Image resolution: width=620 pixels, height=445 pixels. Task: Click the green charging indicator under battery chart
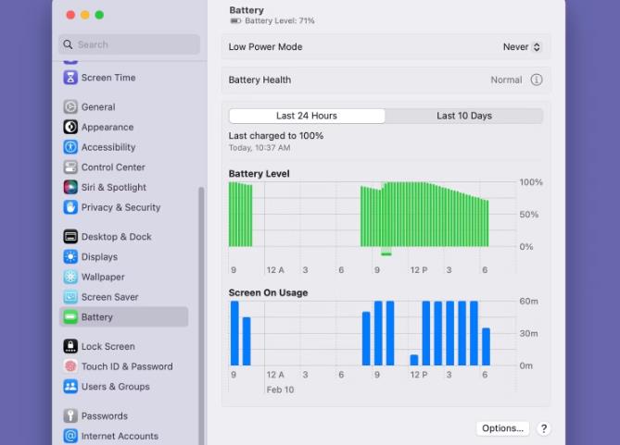[386, 253]
